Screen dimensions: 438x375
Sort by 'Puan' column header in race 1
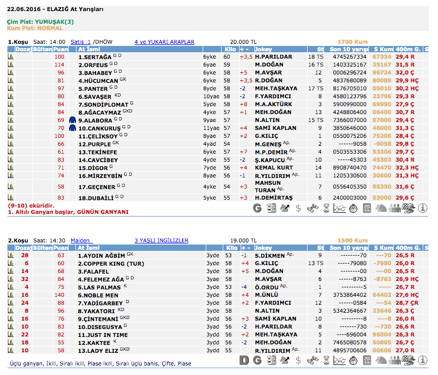tap(60, 49)
